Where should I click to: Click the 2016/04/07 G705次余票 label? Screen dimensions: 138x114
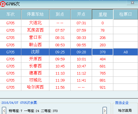click(20, 103)
